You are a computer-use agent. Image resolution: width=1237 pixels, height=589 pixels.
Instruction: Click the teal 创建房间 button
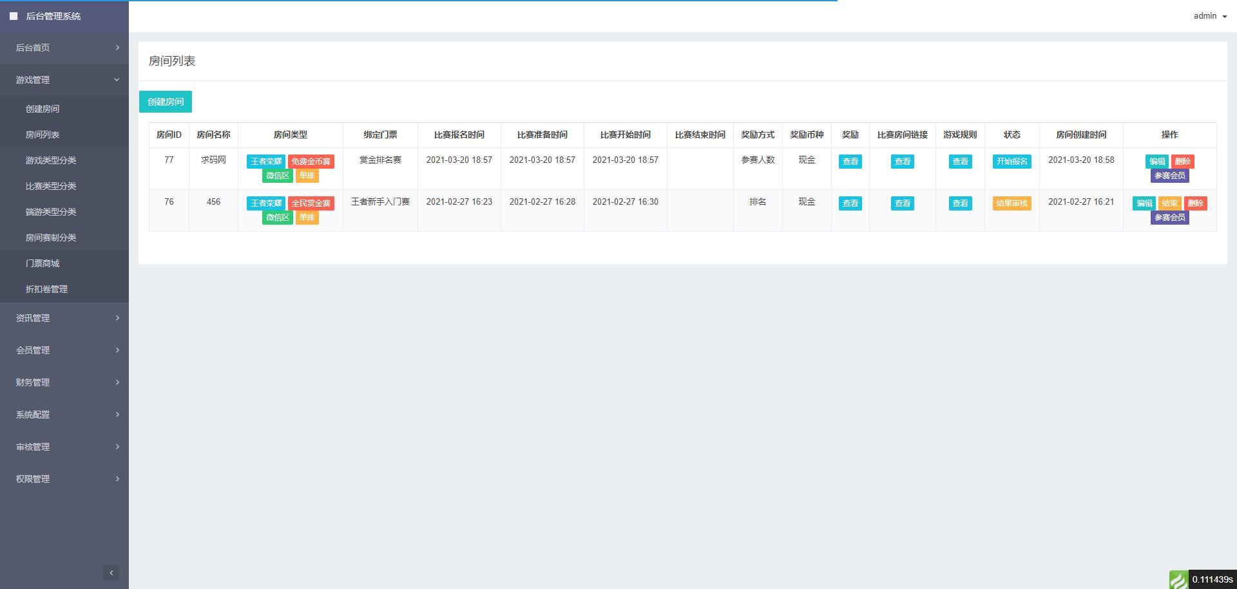[166, 102]
